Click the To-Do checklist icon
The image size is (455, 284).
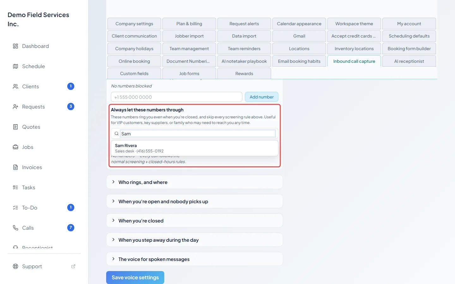click(15, 208)
